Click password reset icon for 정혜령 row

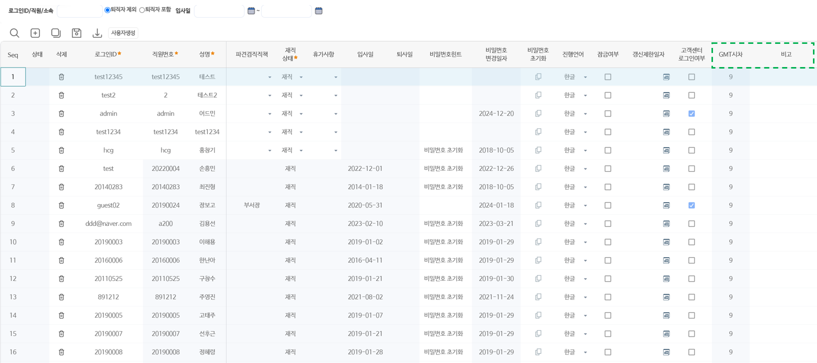(538, 352)
